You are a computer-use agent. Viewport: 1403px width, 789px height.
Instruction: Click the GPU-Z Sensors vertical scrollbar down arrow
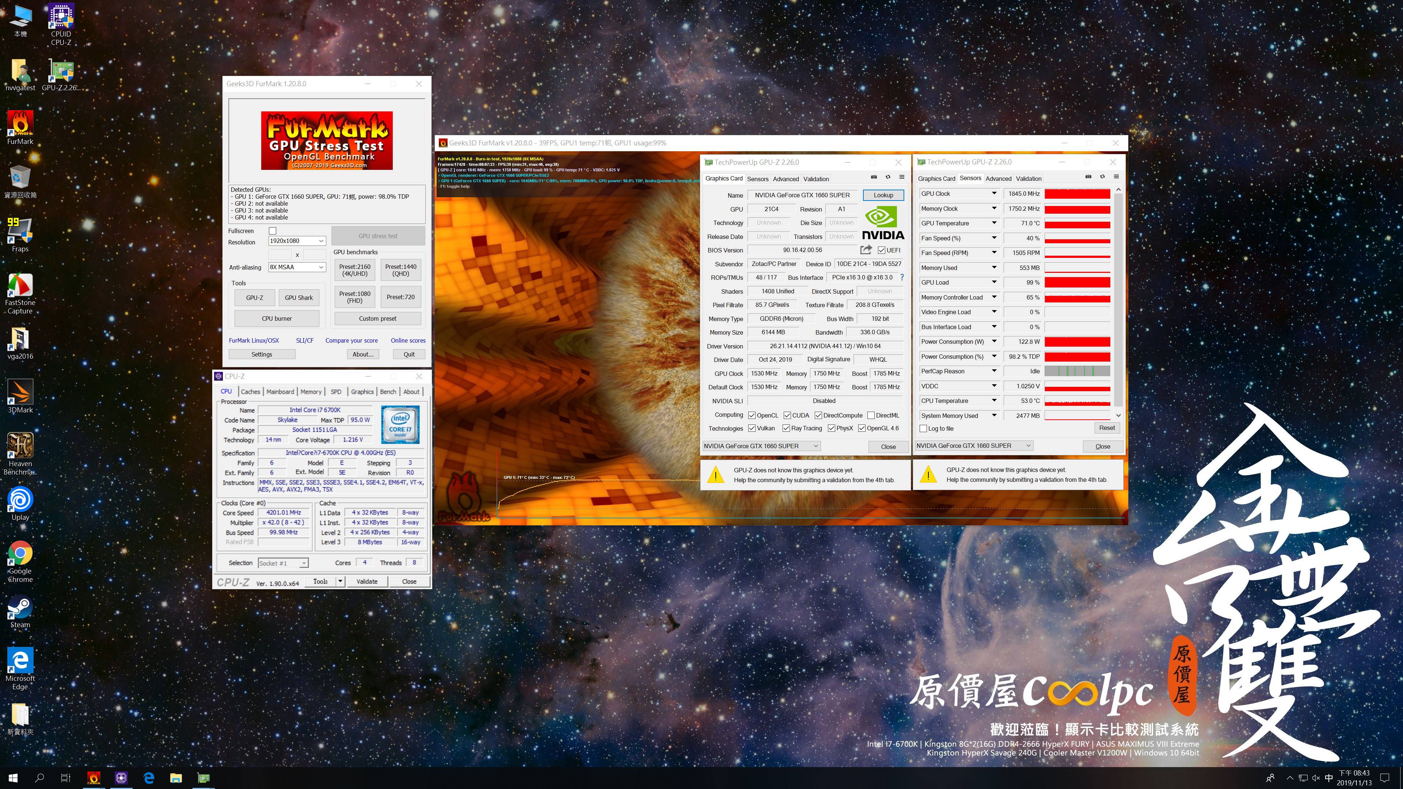[1118, 415]
